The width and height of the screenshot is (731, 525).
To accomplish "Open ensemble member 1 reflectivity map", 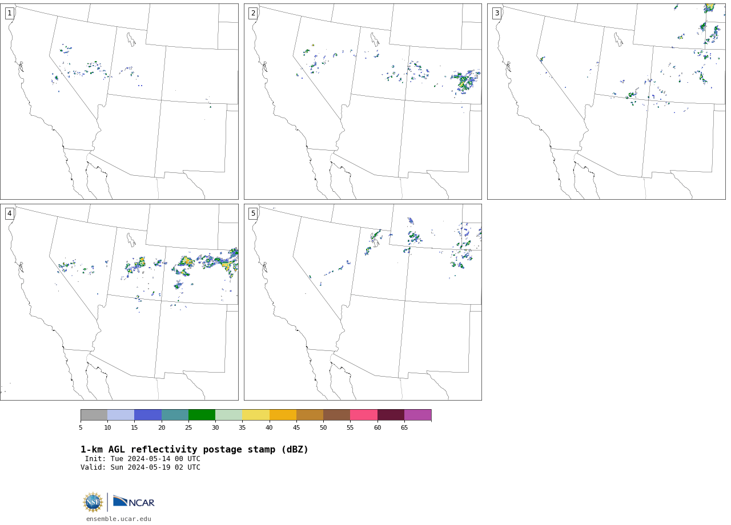I will pos(119,102).
